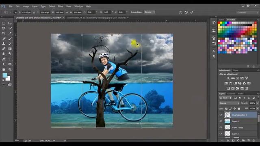Open the Image menu
Screen dimensions: 260x146
click(26, 6)
